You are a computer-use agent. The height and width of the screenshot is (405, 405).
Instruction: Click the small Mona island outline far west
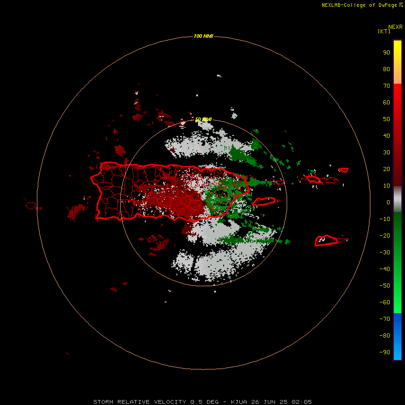[31, 205]
